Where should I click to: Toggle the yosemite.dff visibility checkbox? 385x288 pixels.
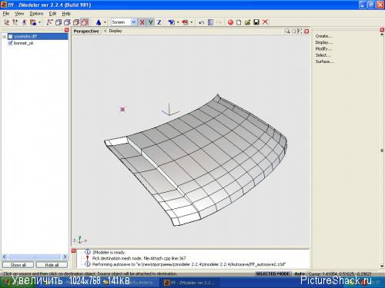pyautogui.click(x=11, y=37)
